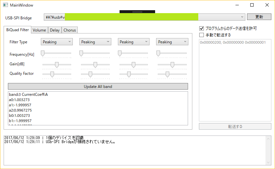Click the a0:1.003273 coefficient line

pyautogui.click(x=19, y=100)
